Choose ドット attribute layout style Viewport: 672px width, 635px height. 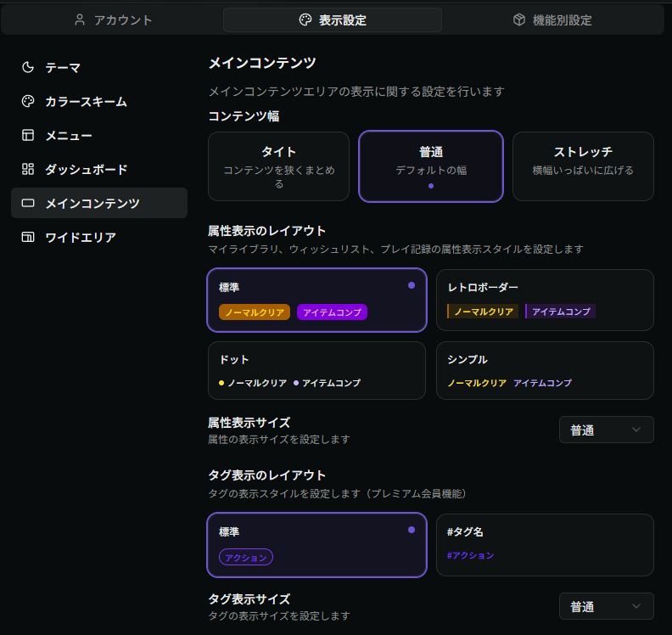coord(316,370)
